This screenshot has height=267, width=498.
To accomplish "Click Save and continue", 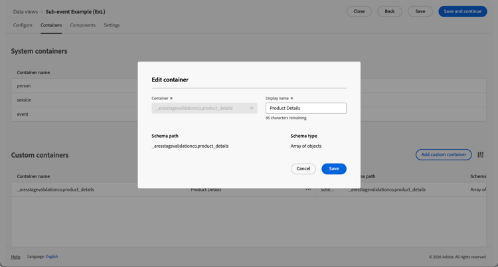I will coord(462,11).
